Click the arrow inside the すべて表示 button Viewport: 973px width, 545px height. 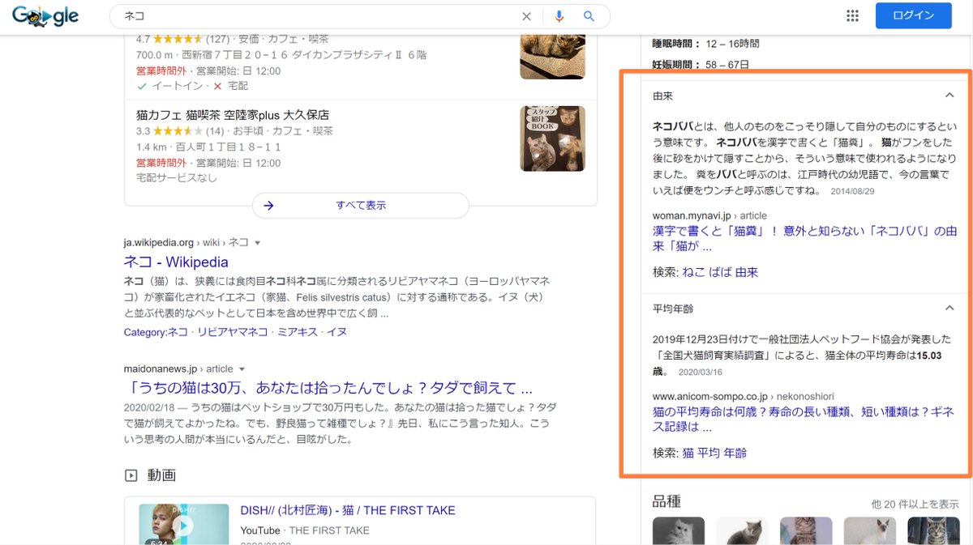pos(268,206)
